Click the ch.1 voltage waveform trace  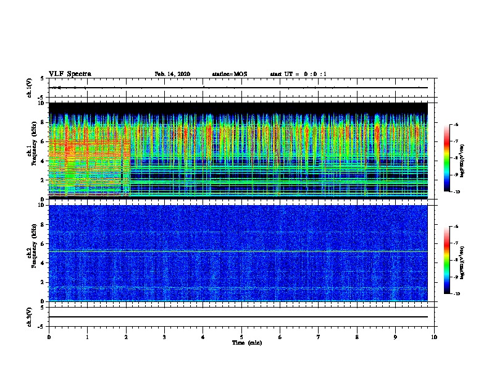238,88
